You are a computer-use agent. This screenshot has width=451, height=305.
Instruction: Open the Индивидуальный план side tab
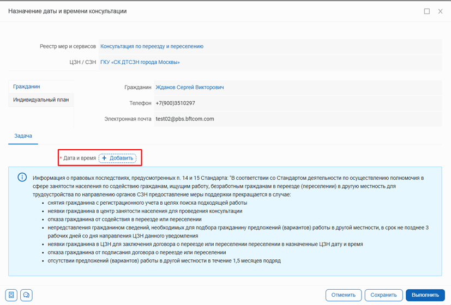click(x=41, y=100)
